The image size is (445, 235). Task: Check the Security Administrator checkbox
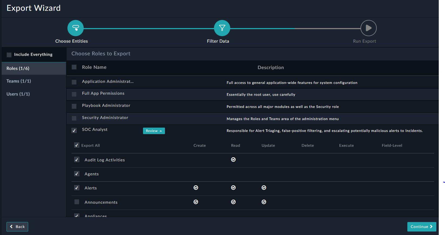tap(74, 118)
